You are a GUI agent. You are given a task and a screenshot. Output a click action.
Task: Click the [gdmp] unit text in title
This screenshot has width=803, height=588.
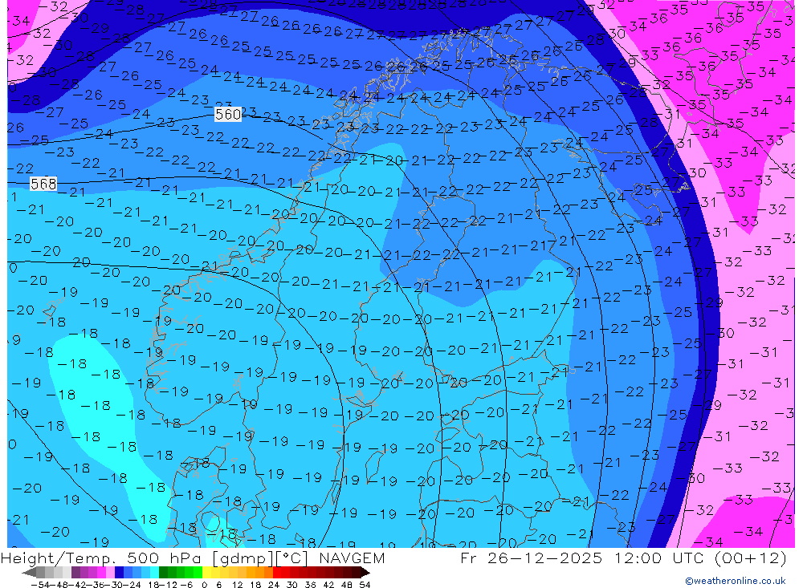point(243,558)
